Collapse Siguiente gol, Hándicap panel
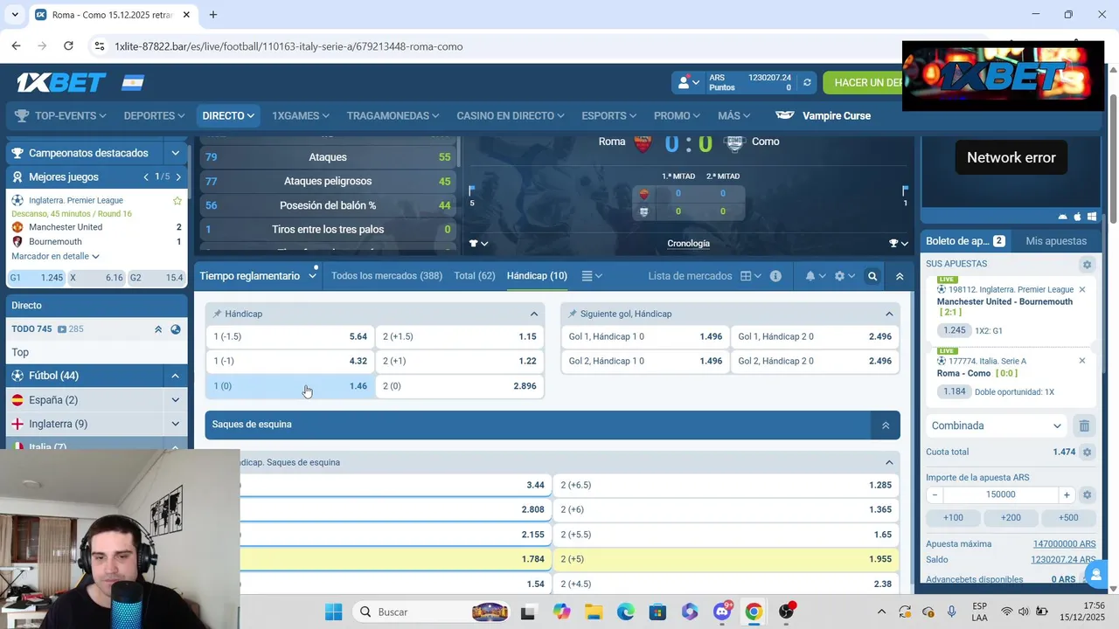The height and width of the screenshot is (629, 1119). (889, 314)
